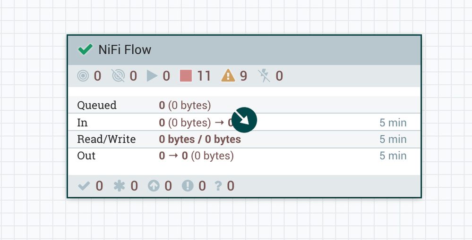The height and width of the screenshot is (240, 472).
Task: Click the locally modified asterisk icon
Action: 119,186
